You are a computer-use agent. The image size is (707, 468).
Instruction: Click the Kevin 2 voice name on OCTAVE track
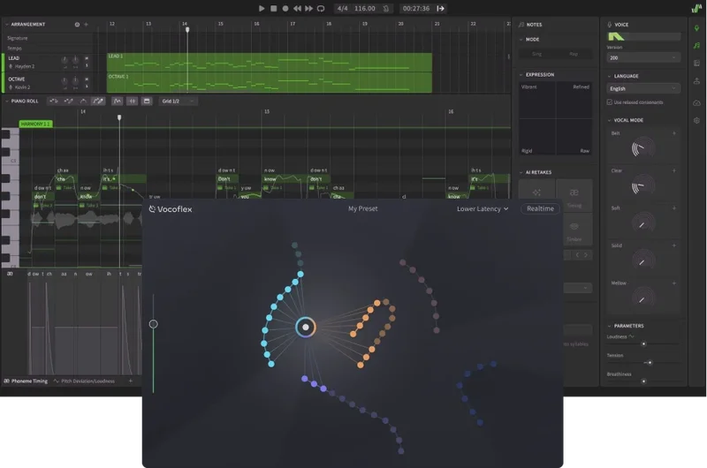23,87
